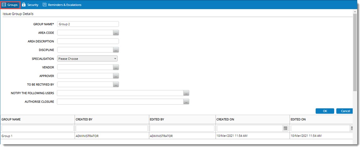Switch to the Groups tab
This screenshot has height=149, width=362.
[x=10, y=5]
